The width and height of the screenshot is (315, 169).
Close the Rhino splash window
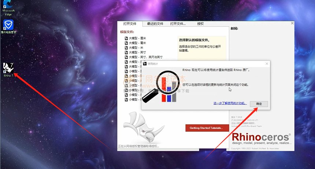click(x=292, y=23)
